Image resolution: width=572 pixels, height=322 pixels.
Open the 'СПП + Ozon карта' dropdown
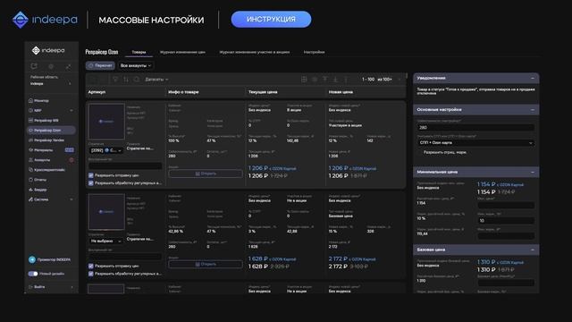(x=475, y=143)
